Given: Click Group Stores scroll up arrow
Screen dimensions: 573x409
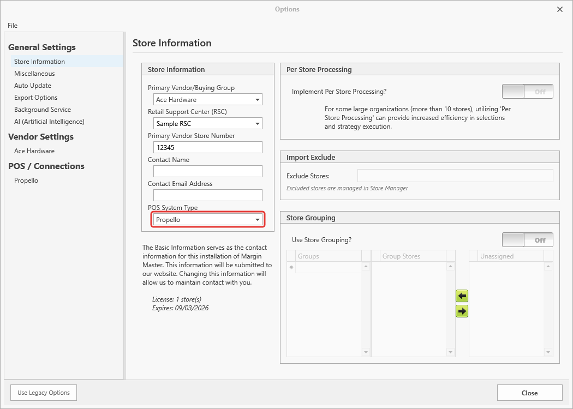Looking at the screenshot, I should point(451,266).
